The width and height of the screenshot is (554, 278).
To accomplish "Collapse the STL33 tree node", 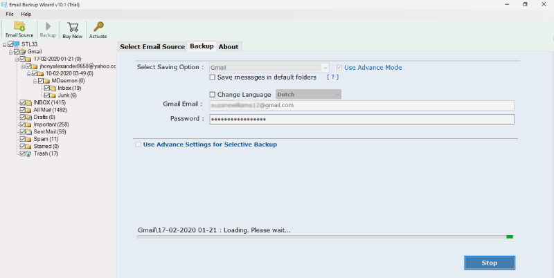I will (5, 44).
